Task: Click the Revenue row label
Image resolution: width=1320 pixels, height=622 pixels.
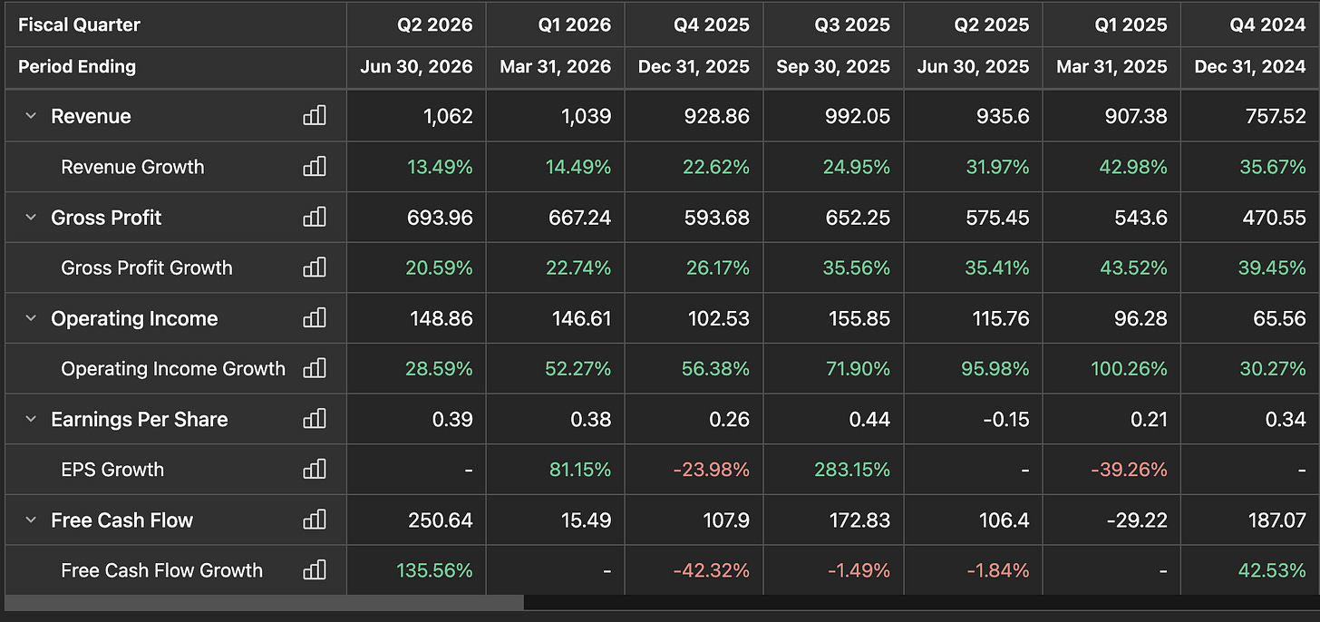Action: coord(91,116)
